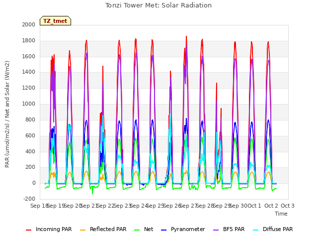Click the y-axis label PAR / Net and Solar
318x239 pixels.
coord(7,114)
